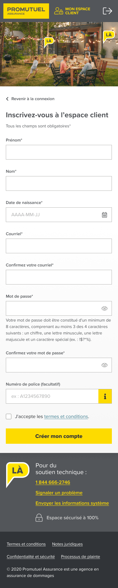Open Signaler un problème link

coord(59,493)
